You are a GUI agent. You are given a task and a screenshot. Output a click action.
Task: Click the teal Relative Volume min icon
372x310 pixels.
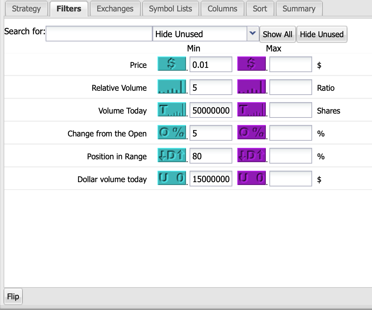pyautogui.click(x=171, y=87)
